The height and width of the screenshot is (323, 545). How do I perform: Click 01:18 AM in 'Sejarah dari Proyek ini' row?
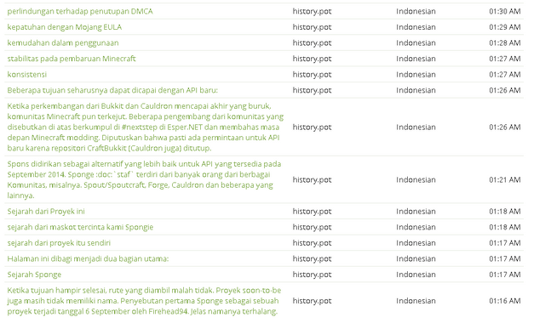pyautogui.click(x=505, y=212)
